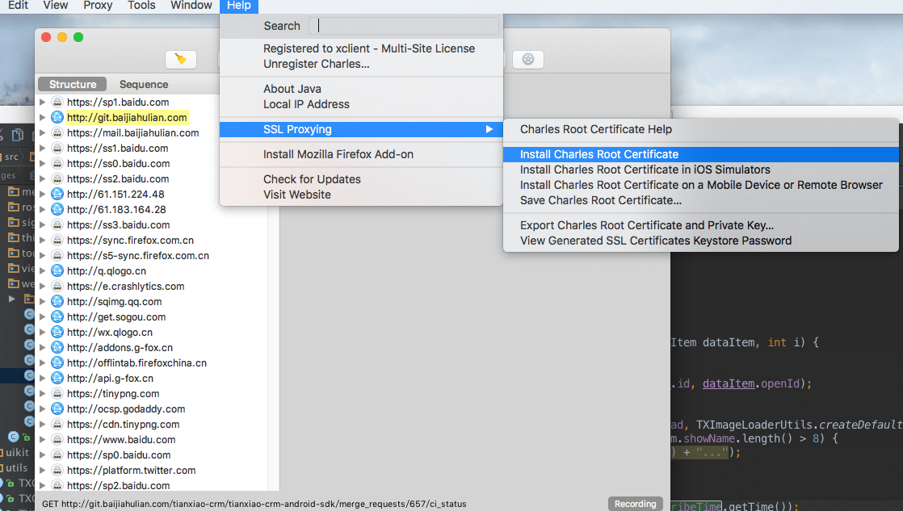
Task: Select the highlighted Install Charles Root Certificate item
Action: click(x=701, y=154)
